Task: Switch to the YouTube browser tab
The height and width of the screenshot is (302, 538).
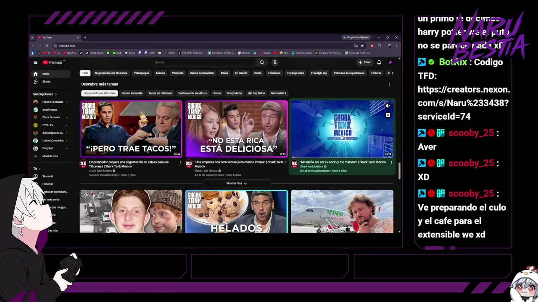Action: (x=58, y=37)
